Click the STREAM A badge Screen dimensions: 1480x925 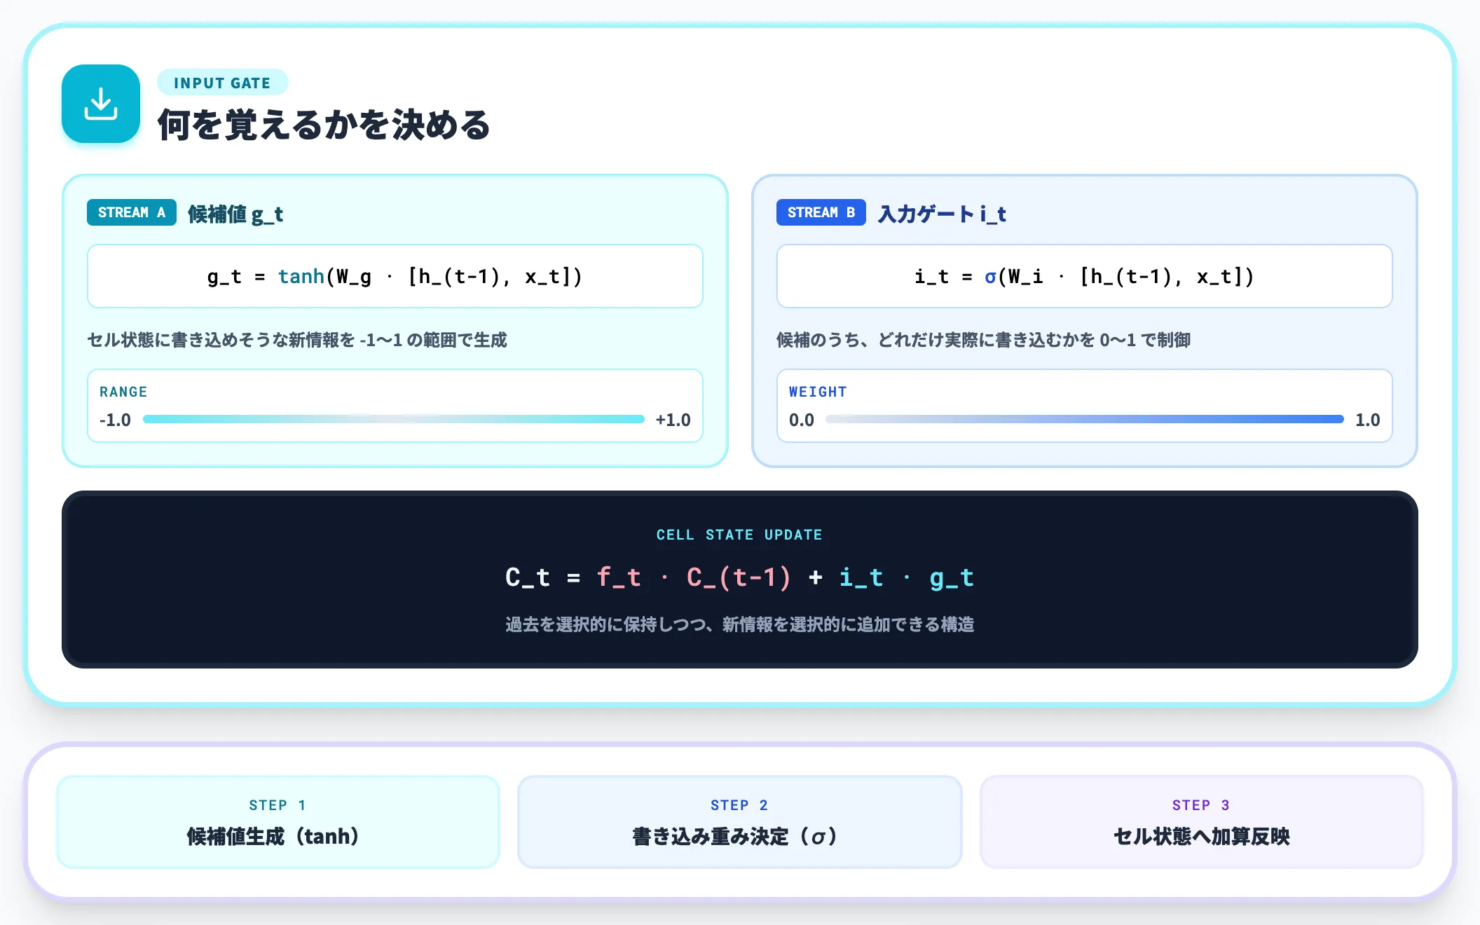[132, 212]
